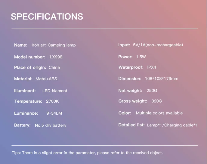Click the 320G gross weight value

(156, 101)
